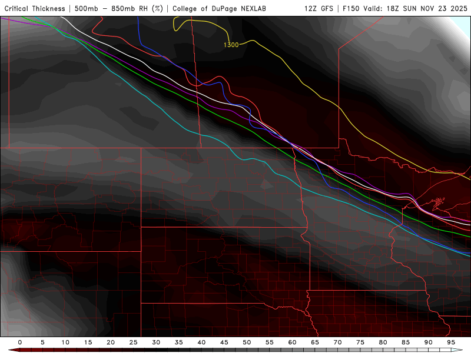Image resolution: width=471 pixels, height=353 pixels.
Task: Click the 60 value on the color scale
Action: [292, 342]
